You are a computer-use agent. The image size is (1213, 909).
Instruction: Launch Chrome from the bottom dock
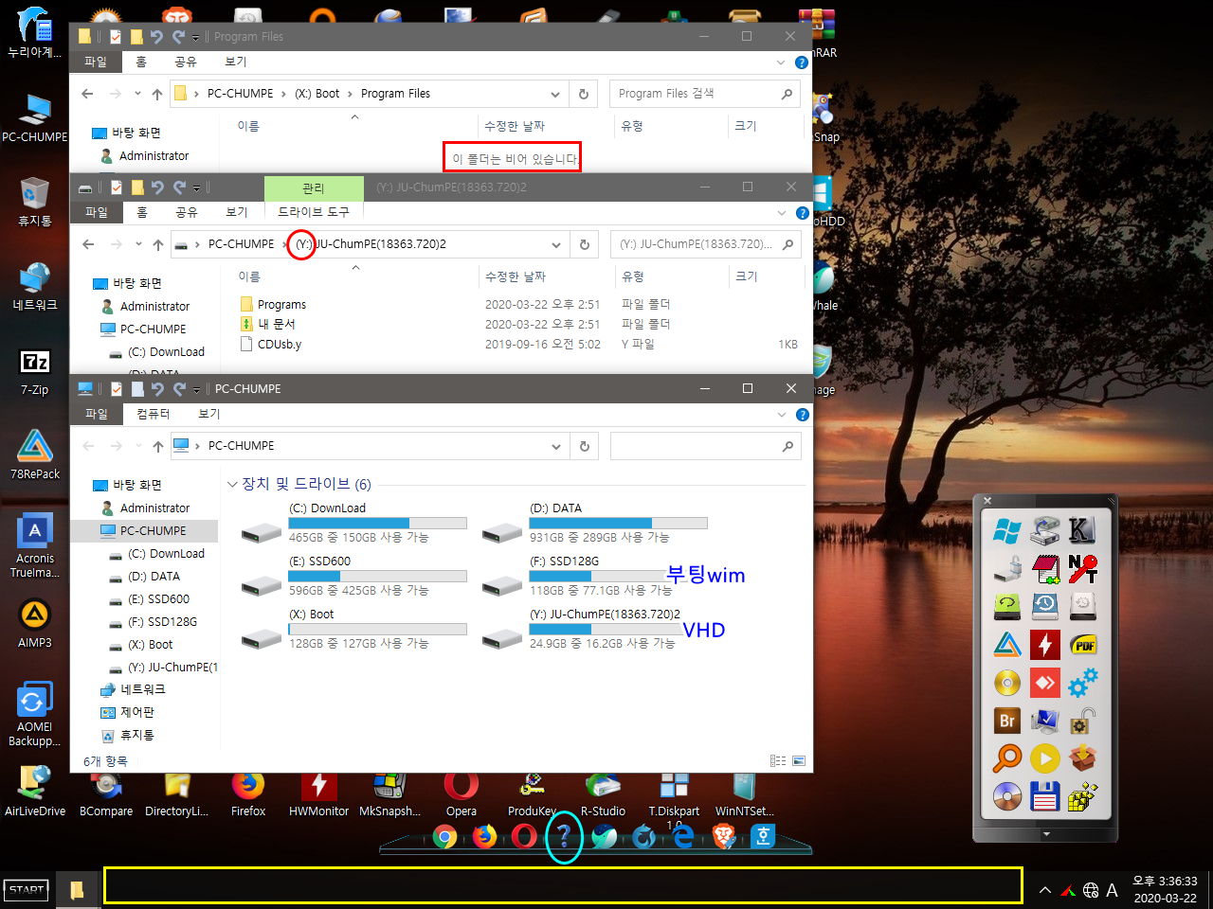(x=444, y=836)
